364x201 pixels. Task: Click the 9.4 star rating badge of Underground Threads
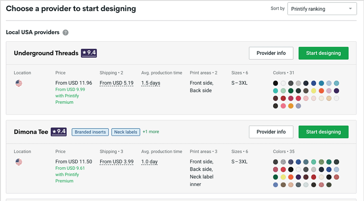click(89, 53)
